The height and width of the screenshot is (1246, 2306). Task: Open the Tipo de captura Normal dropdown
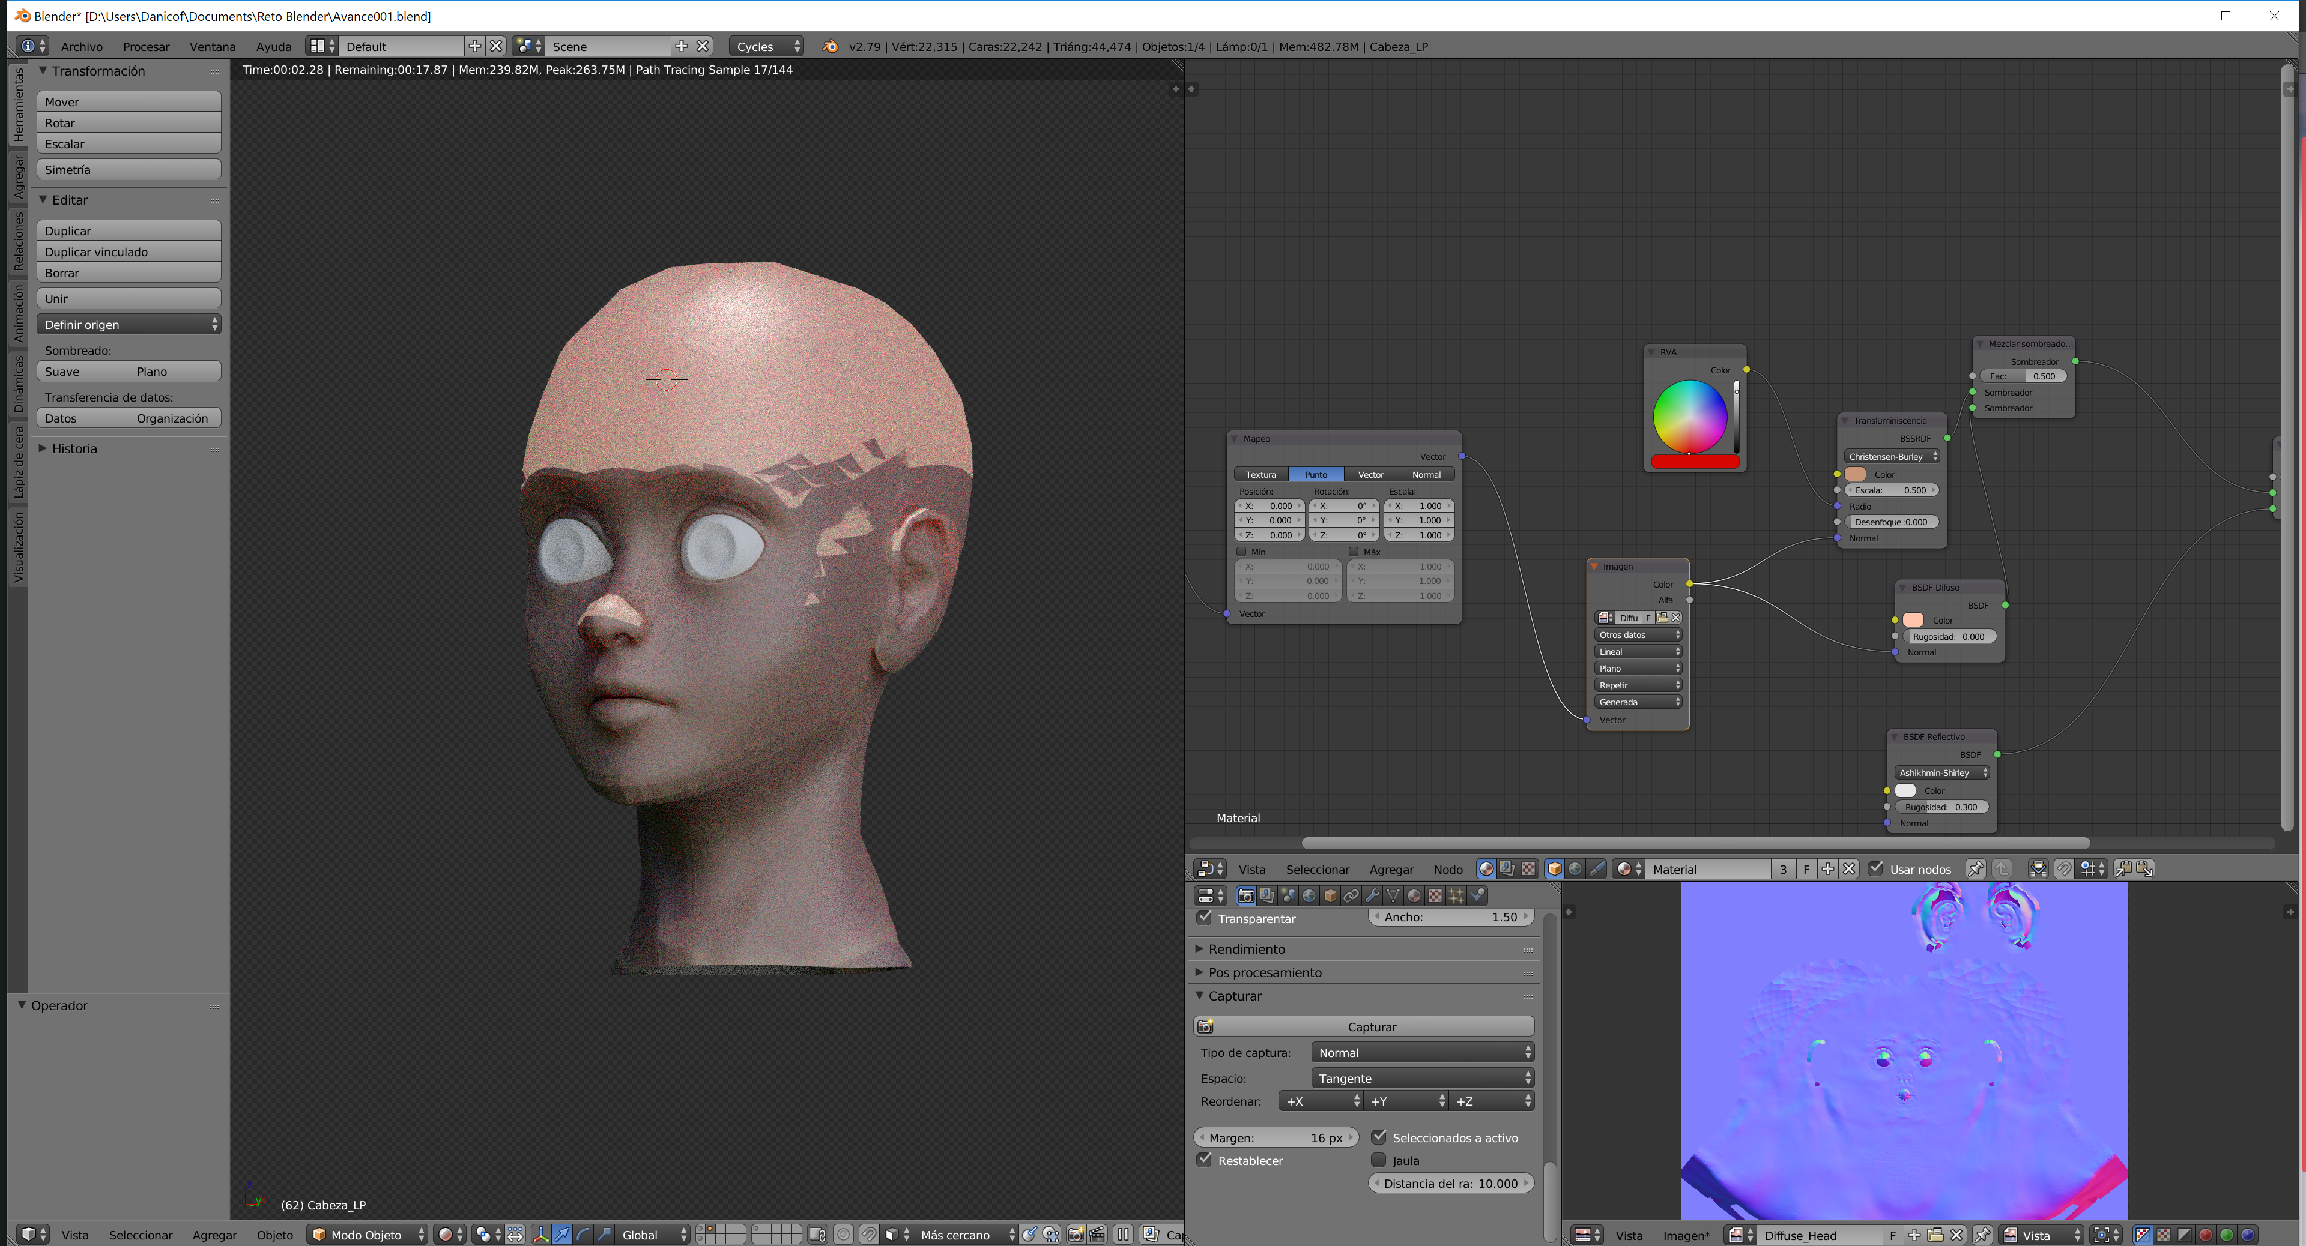(x=1423, y=1053)
